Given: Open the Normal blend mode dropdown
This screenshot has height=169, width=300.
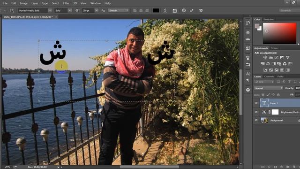Looking at the screenshot, I should (x=269, y=88).
